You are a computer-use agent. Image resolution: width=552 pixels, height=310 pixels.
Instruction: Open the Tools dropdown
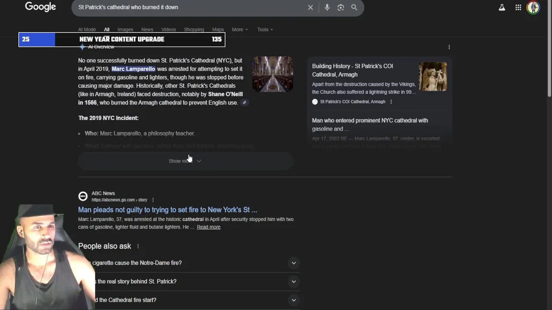(x=265, y=30)
